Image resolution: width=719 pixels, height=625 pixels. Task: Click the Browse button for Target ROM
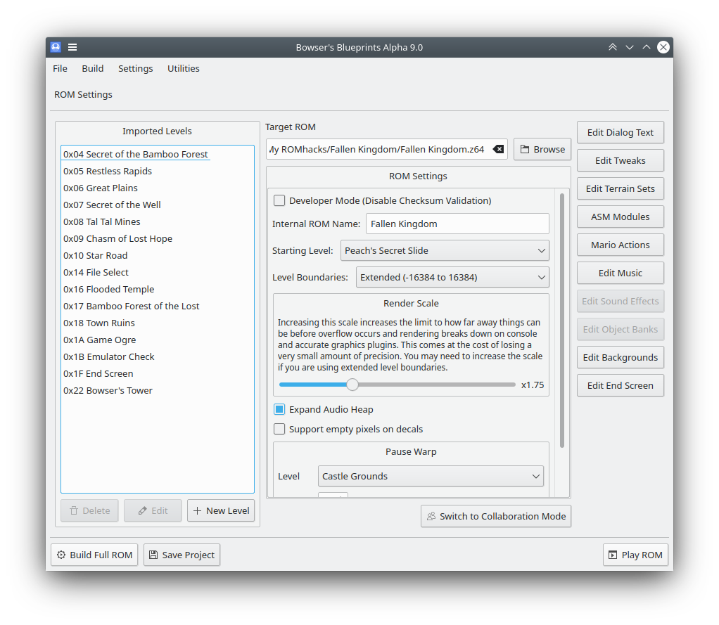click(542, 149)
